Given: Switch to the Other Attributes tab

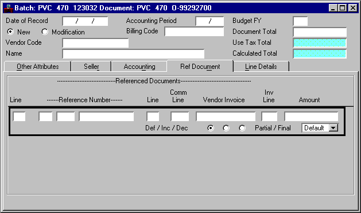Looking at the screenshot, I should click(37, 67).
